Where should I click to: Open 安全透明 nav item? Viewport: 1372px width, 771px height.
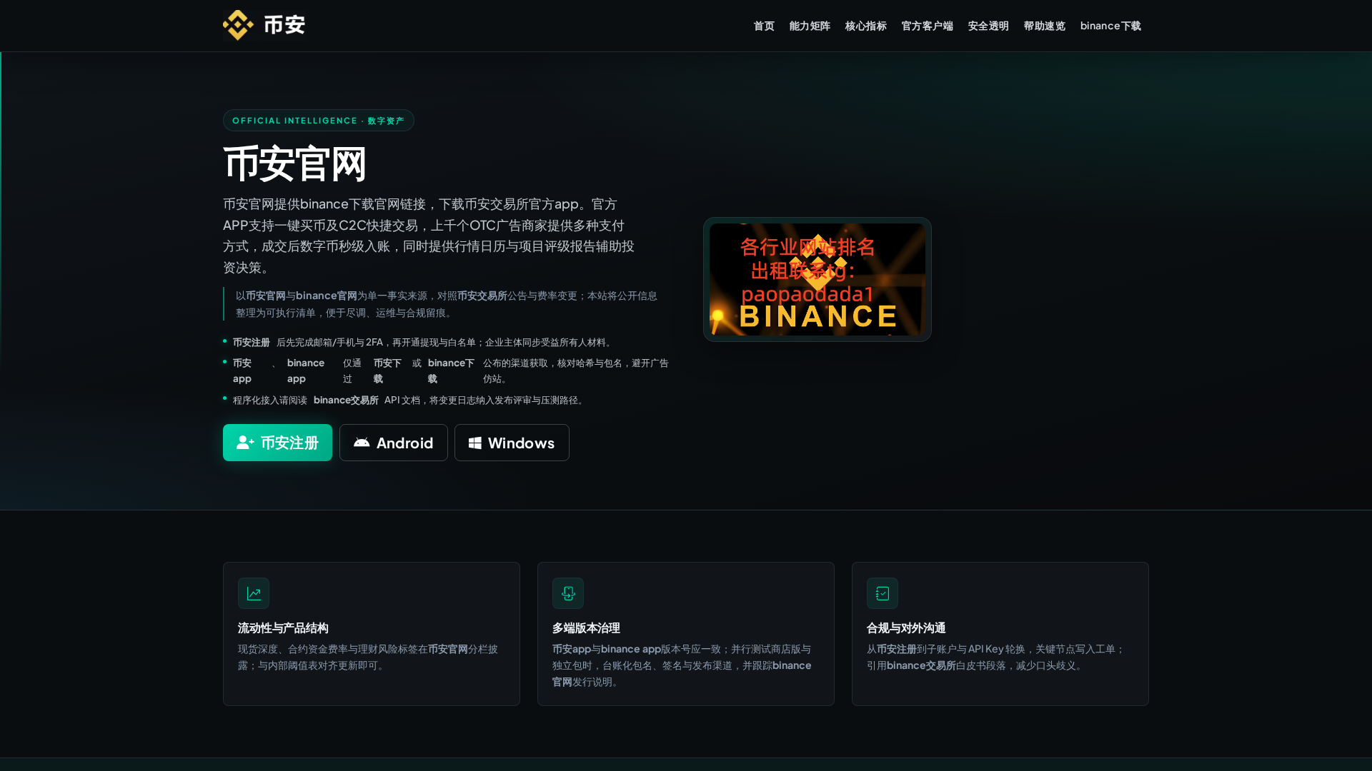pyautogui.click(x=988, y=26)
